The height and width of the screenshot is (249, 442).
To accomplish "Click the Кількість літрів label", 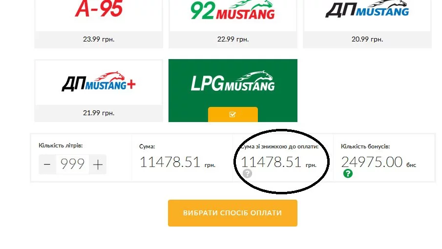I will (x=61, y=145).
